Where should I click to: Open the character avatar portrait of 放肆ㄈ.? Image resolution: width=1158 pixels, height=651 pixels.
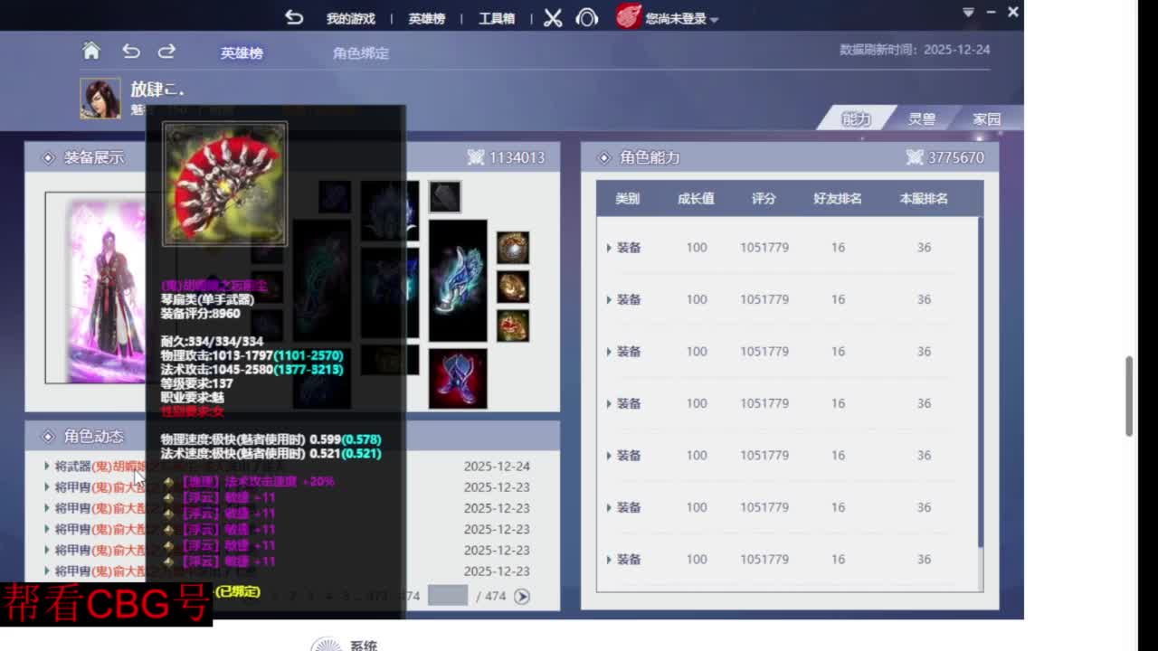[x=100, y=98]
